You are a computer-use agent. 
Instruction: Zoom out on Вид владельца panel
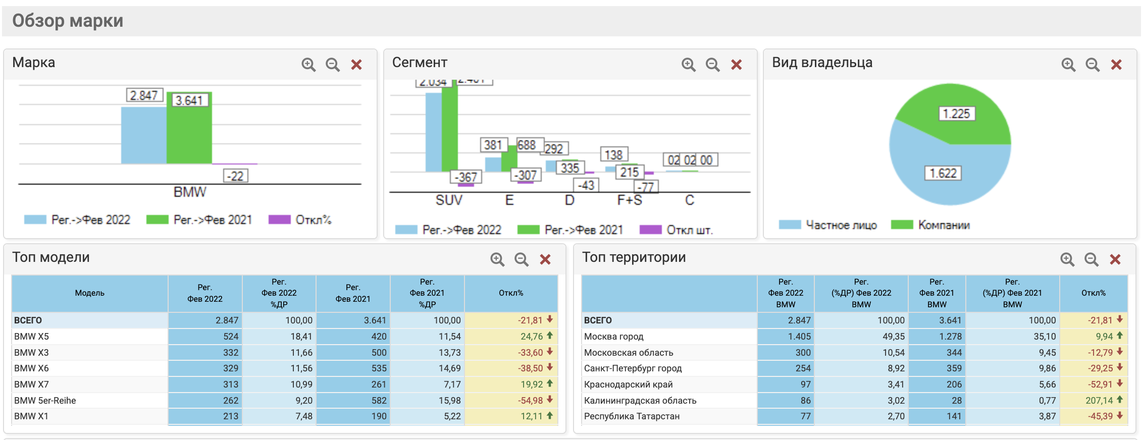coord(1093,65)
